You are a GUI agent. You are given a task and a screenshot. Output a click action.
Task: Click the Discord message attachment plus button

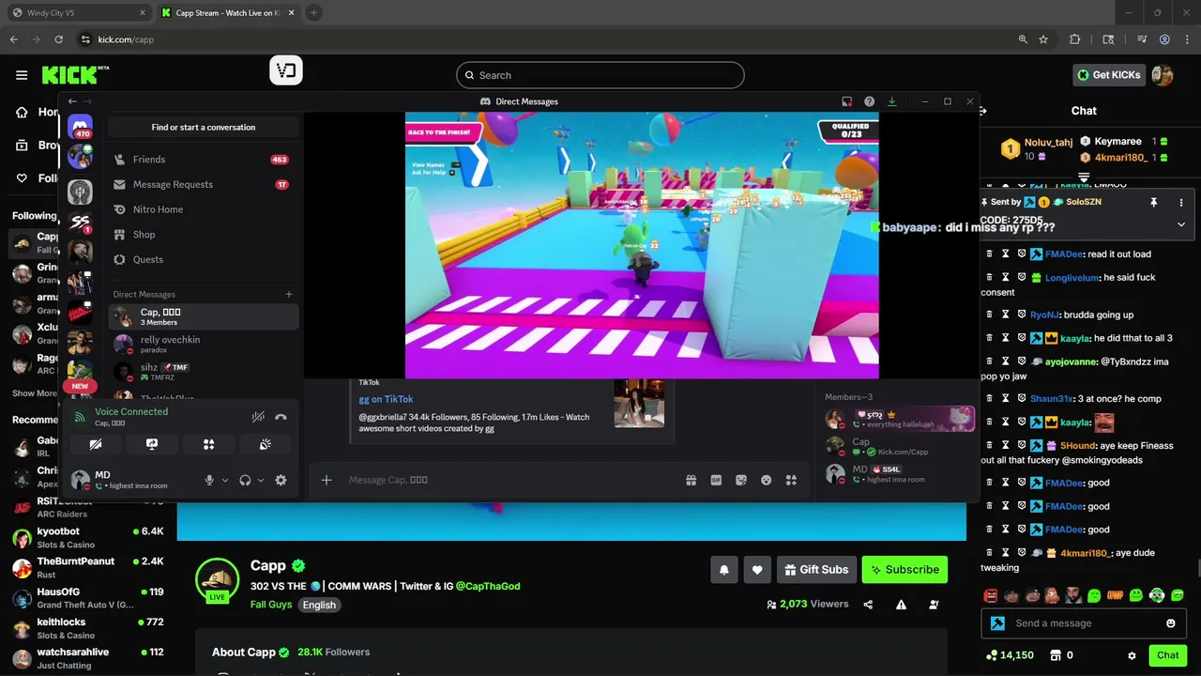coord(327,480)
